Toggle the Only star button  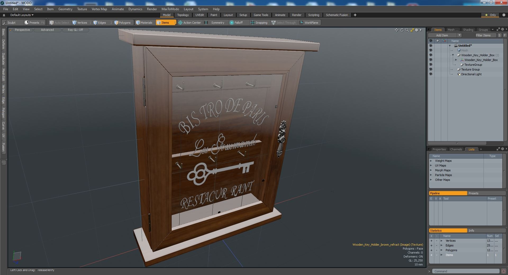[x=490, y=15]
